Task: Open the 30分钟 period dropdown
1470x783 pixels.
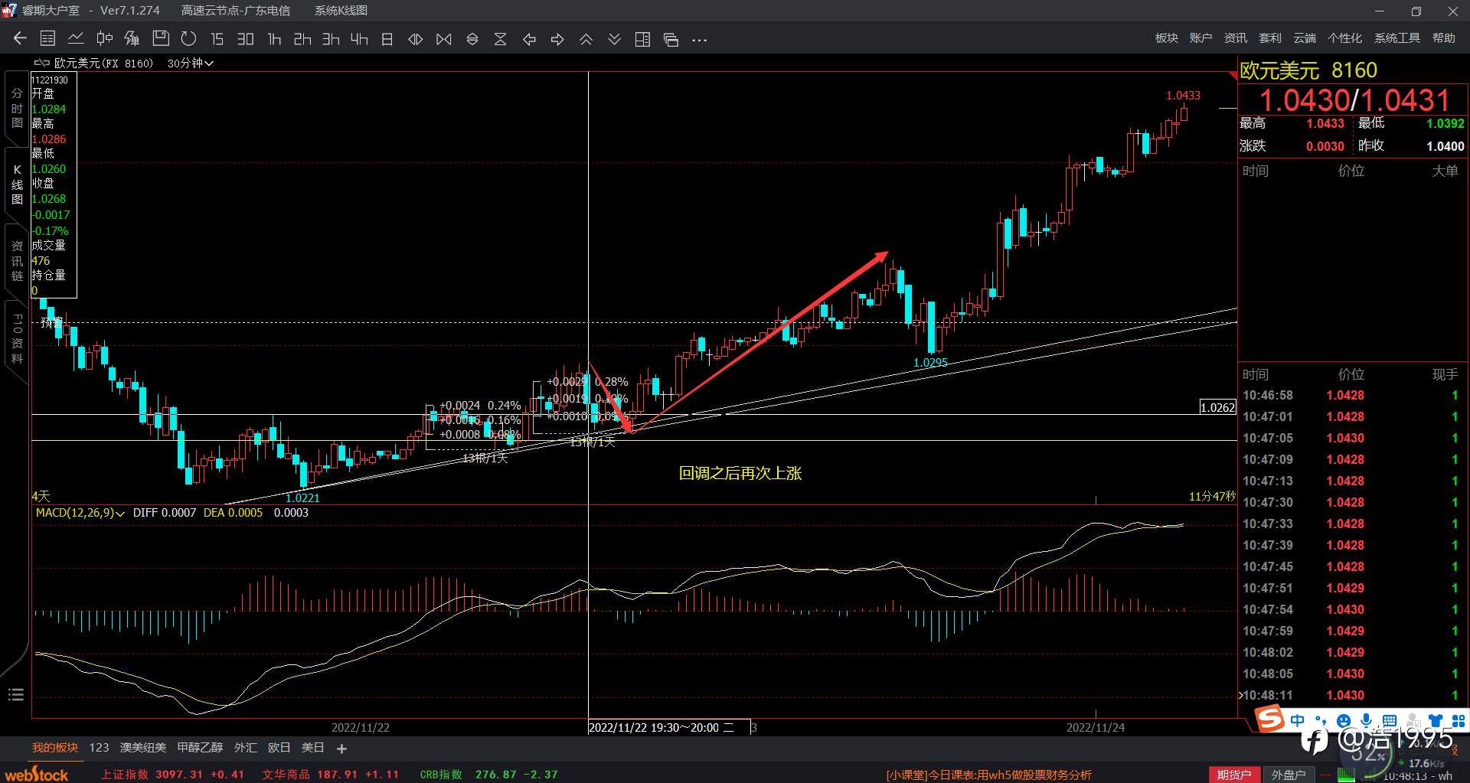Action: point(190,64)
